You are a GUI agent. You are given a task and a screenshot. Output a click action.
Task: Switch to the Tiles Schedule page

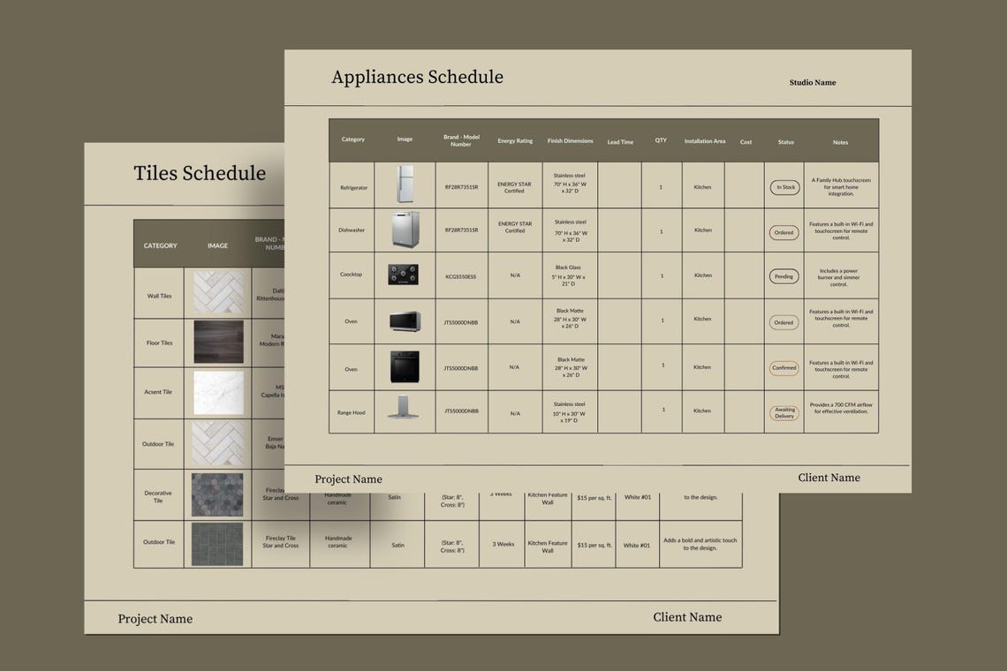click(200, 173)
